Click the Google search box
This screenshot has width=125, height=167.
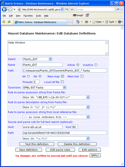(95, 9)
